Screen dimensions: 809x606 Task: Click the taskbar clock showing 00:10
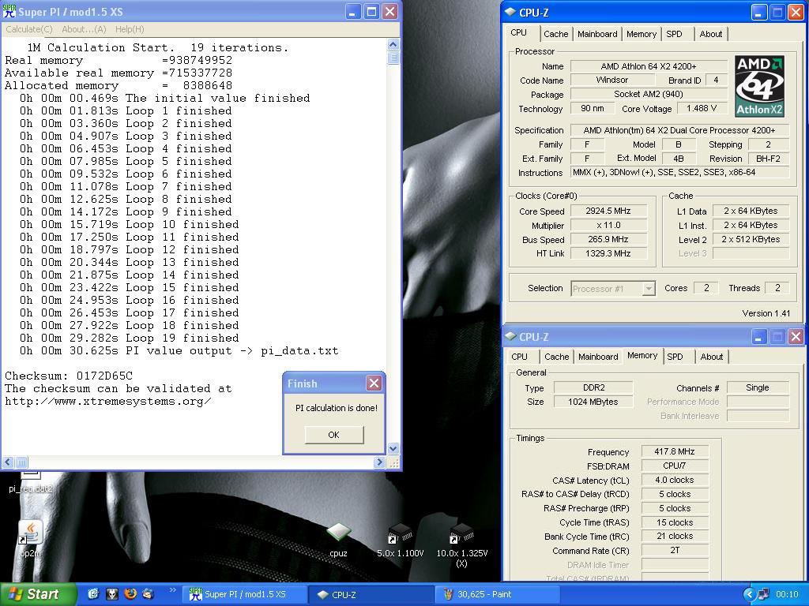pos(787,595)
